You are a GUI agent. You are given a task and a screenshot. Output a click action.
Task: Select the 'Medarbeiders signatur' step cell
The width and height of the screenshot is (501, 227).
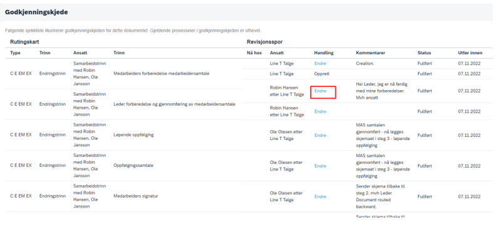click(x=135, y=196)
